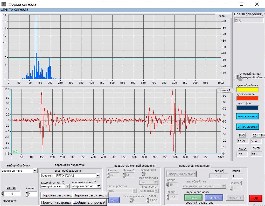This screenshot has height=206, width=265.
Task: Open the опорный сигнал Y dropdown
Action: coord(99,186)
